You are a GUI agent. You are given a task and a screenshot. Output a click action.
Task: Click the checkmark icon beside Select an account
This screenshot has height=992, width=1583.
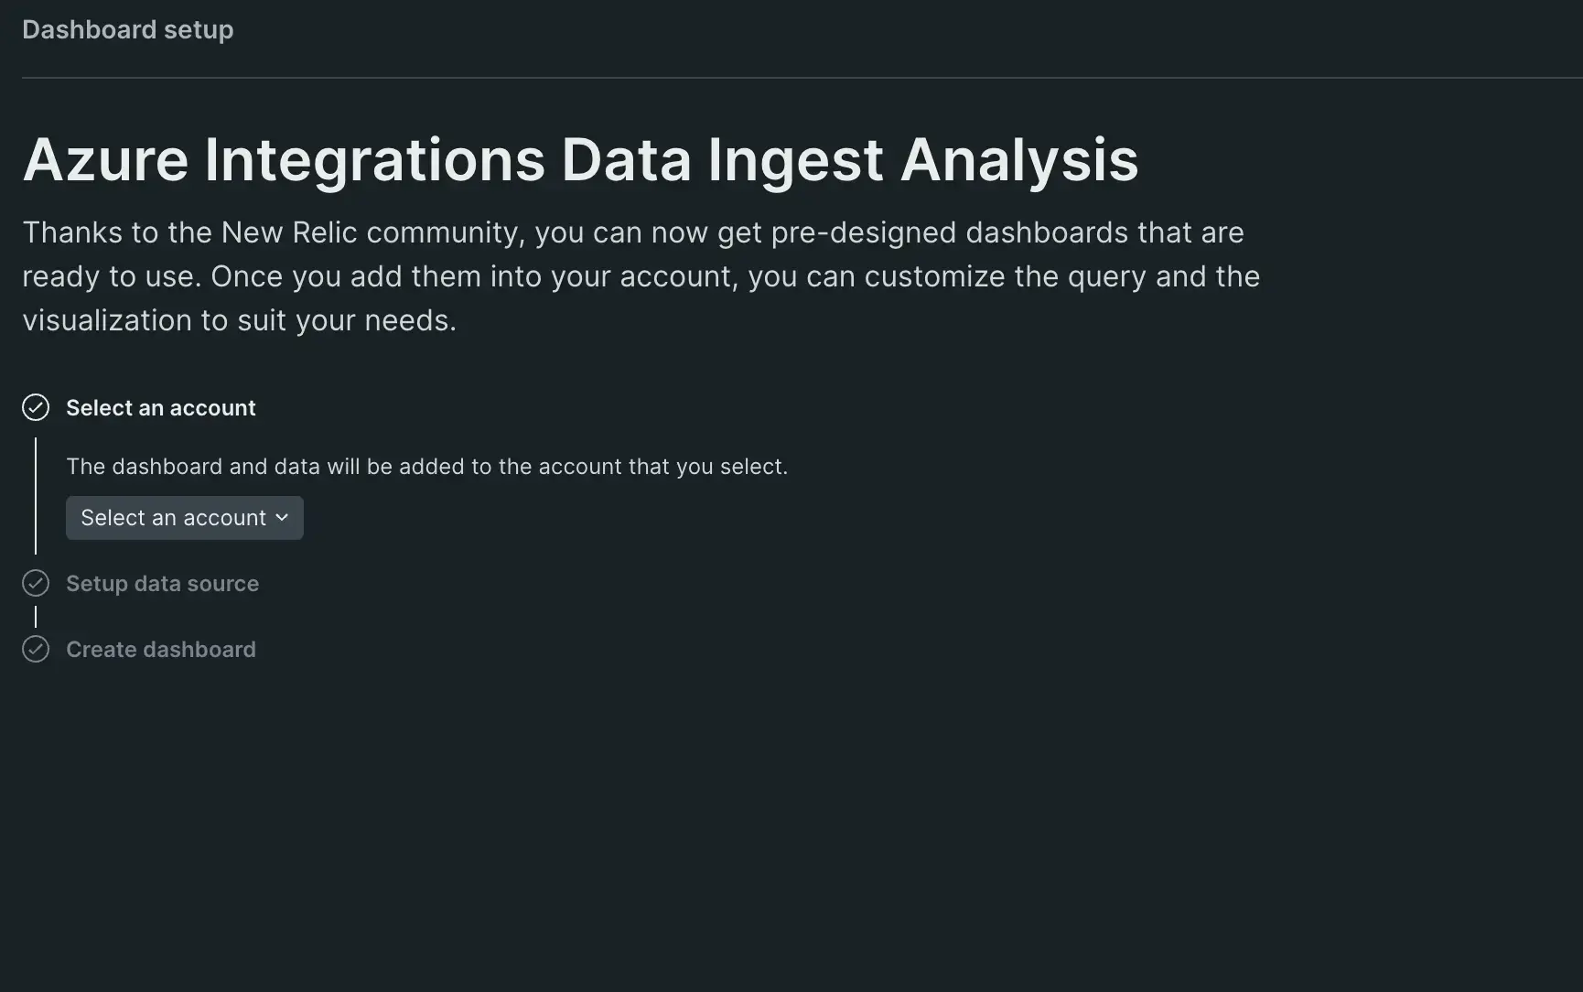tap(36, 407)
